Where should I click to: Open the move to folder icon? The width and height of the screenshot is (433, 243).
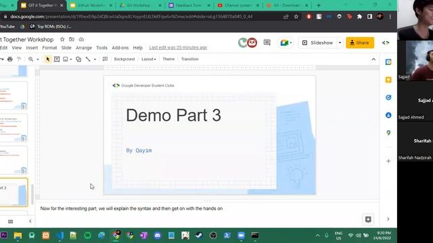(x=72, y=39)
